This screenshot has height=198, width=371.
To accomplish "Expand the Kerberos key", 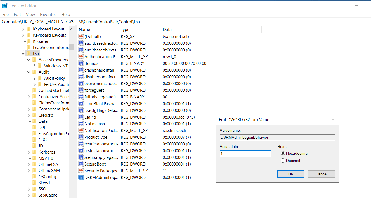I will tap(29, 152).
